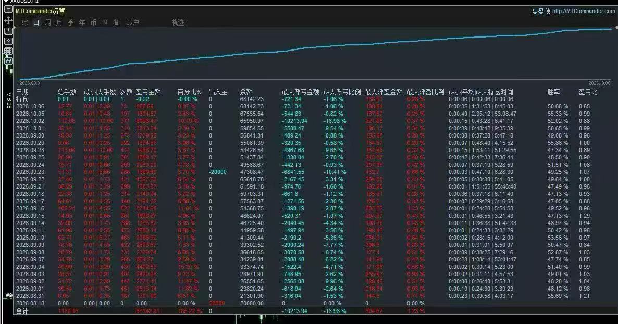The width and height of the screenshot is (618, 324).
Task: Click the 清 clear icon
Action: point(8,31)
